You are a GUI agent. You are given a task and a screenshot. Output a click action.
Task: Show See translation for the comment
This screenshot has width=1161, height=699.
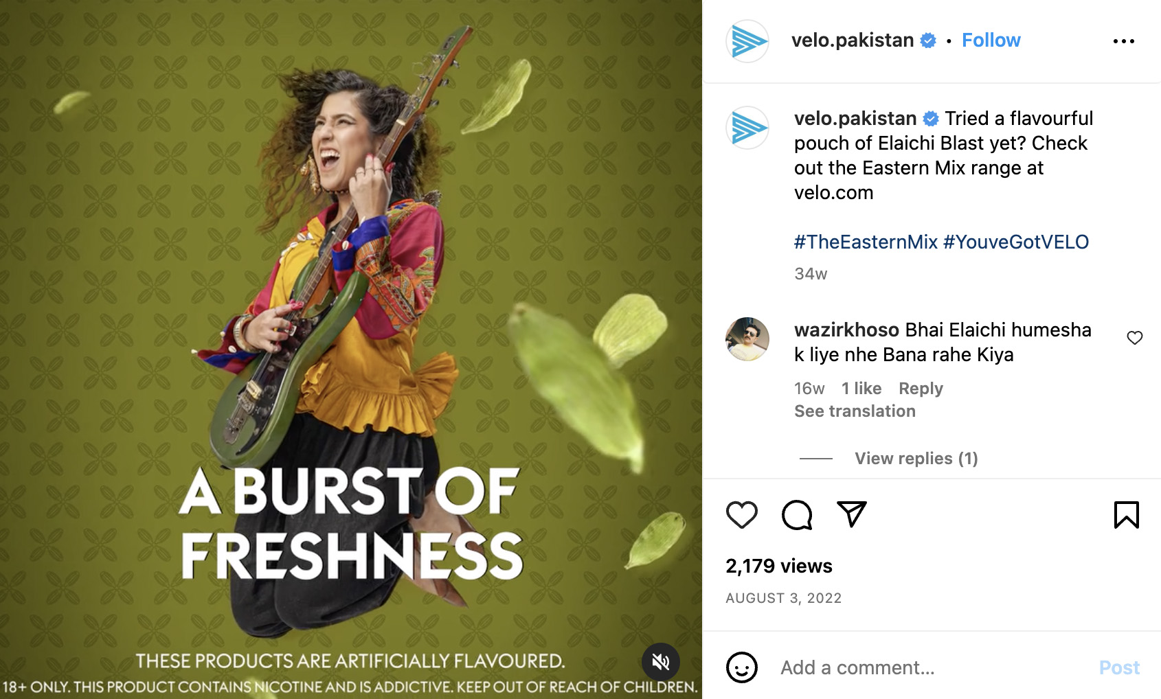click(855, 411)
